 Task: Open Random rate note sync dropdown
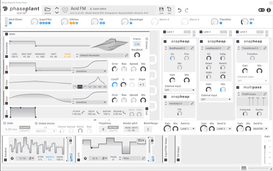click(x=31, y=158)
